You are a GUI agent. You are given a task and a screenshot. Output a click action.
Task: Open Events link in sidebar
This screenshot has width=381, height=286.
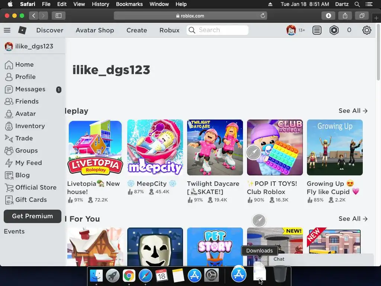pos(15,231)
